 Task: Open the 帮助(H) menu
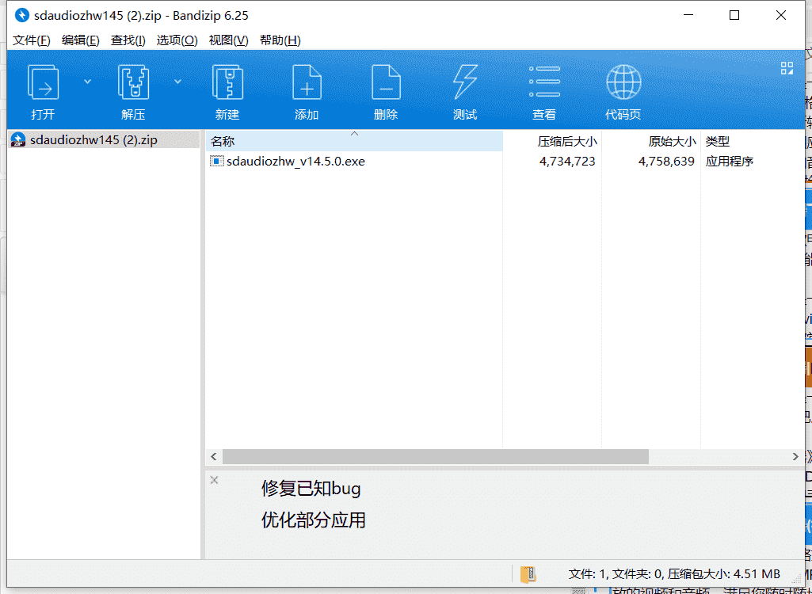(280, 40)
